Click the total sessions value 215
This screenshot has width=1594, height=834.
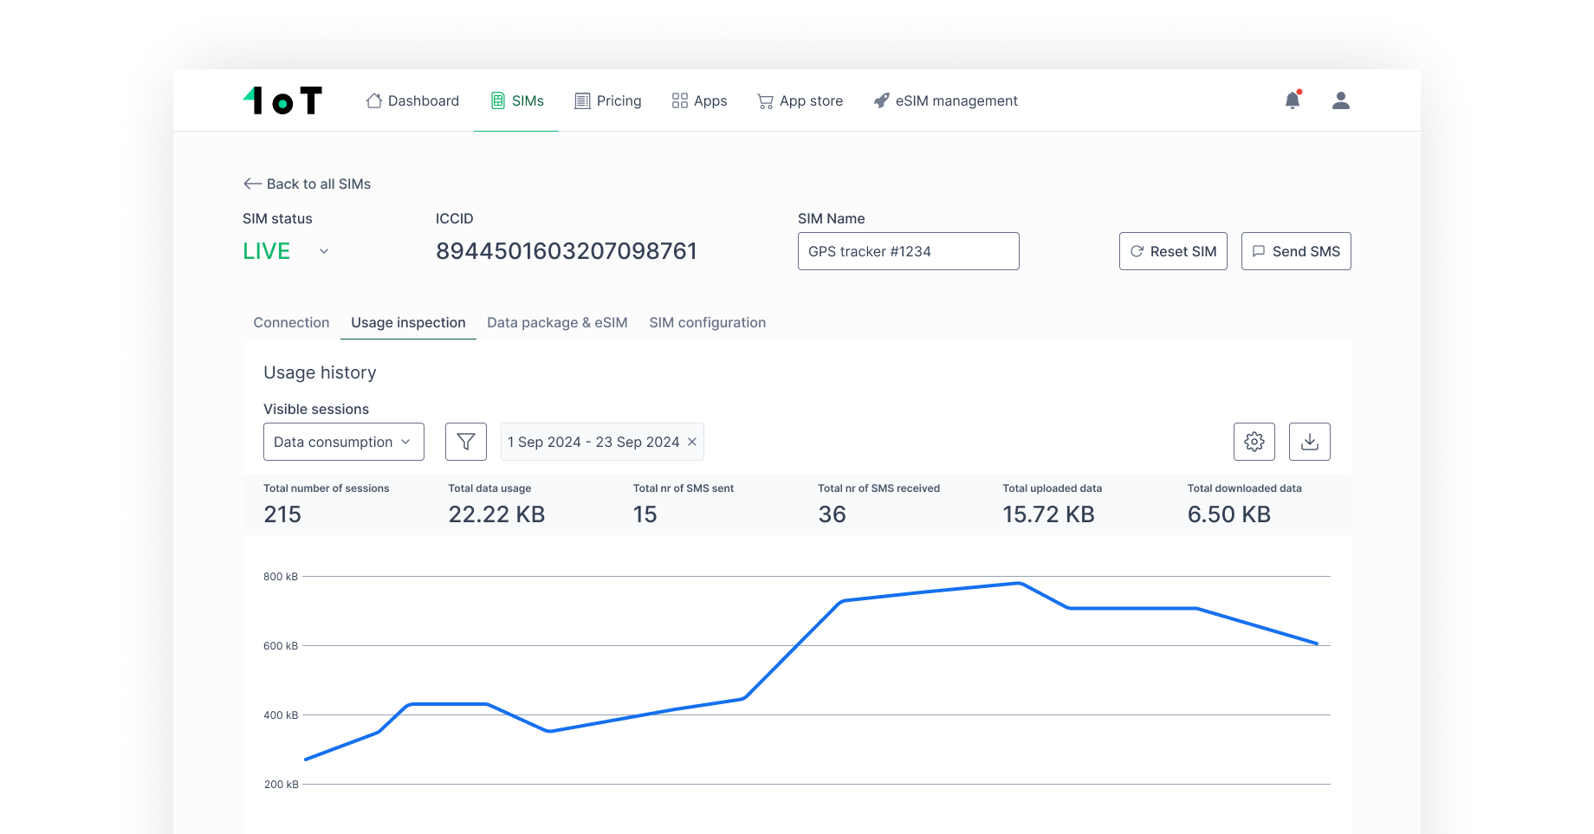click(282, 514)
